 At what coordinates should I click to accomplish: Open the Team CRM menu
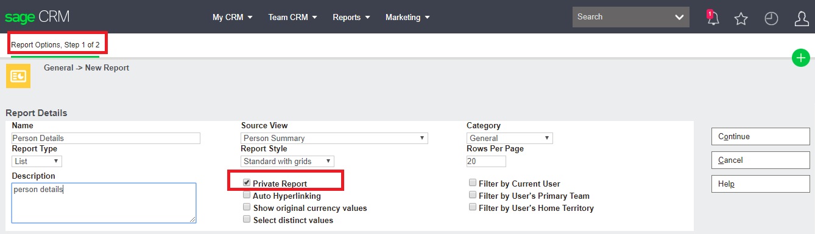[292, 17]
